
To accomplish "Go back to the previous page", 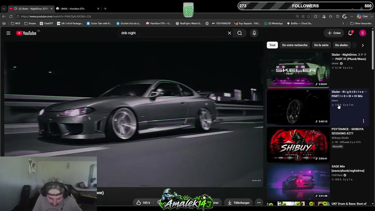I will 4,16.
